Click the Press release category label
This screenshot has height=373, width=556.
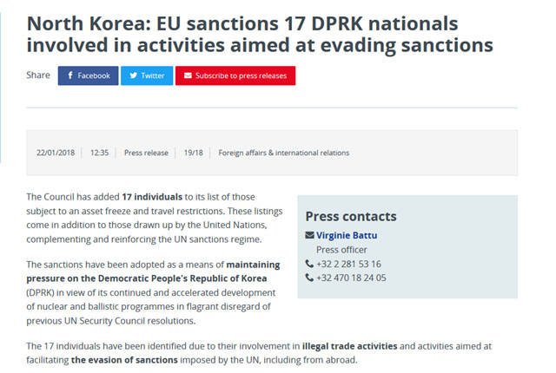(146, 153)
